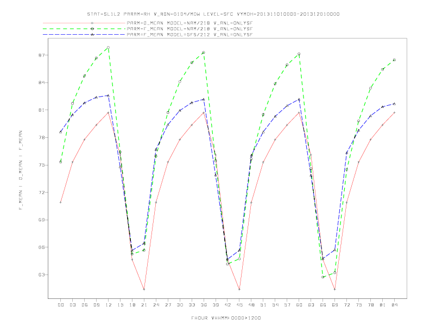Click green NAM peak circle marker at hour 12
430x332 pixels.
tap(109, 48)
